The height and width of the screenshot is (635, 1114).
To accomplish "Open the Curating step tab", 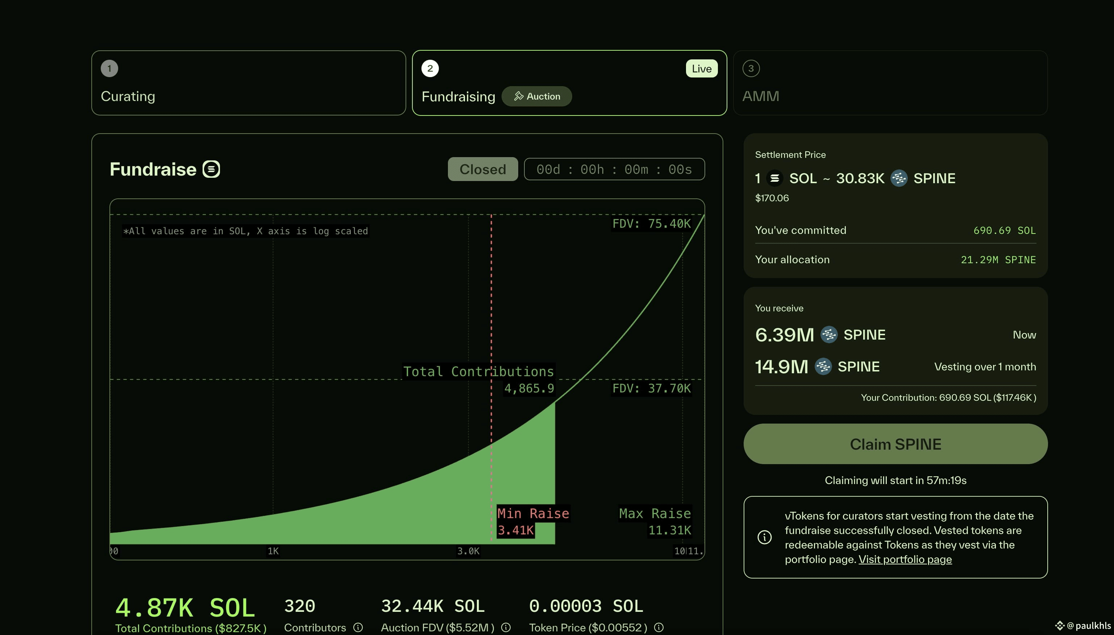I will (248, 83).
